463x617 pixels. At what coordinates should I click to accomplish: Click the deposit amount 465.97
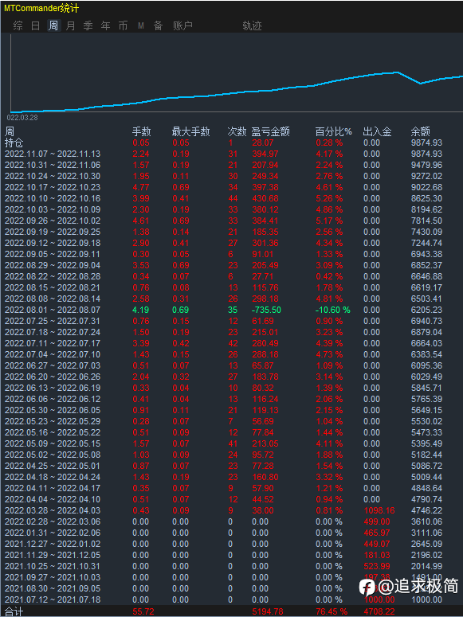point(377,533)
